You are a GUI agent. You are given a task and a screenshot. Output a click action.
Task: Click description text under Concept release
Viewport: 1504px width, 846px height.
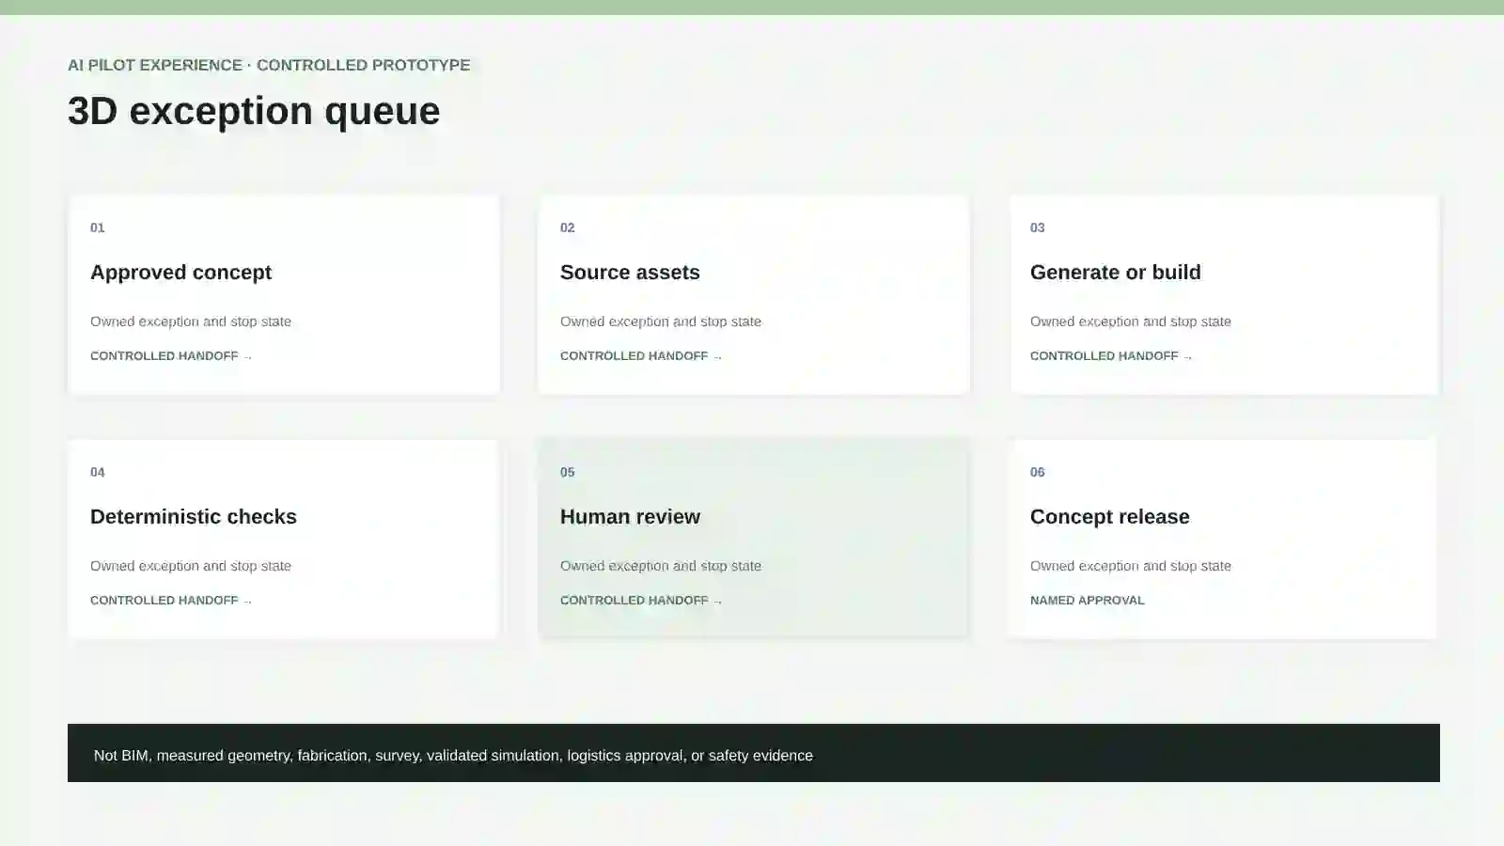1131,566
